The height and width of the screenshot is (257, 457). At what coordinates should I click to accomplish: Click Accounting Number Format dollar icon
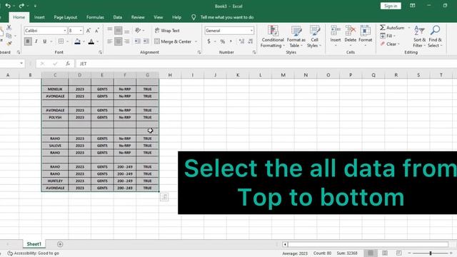coord(209,41)
